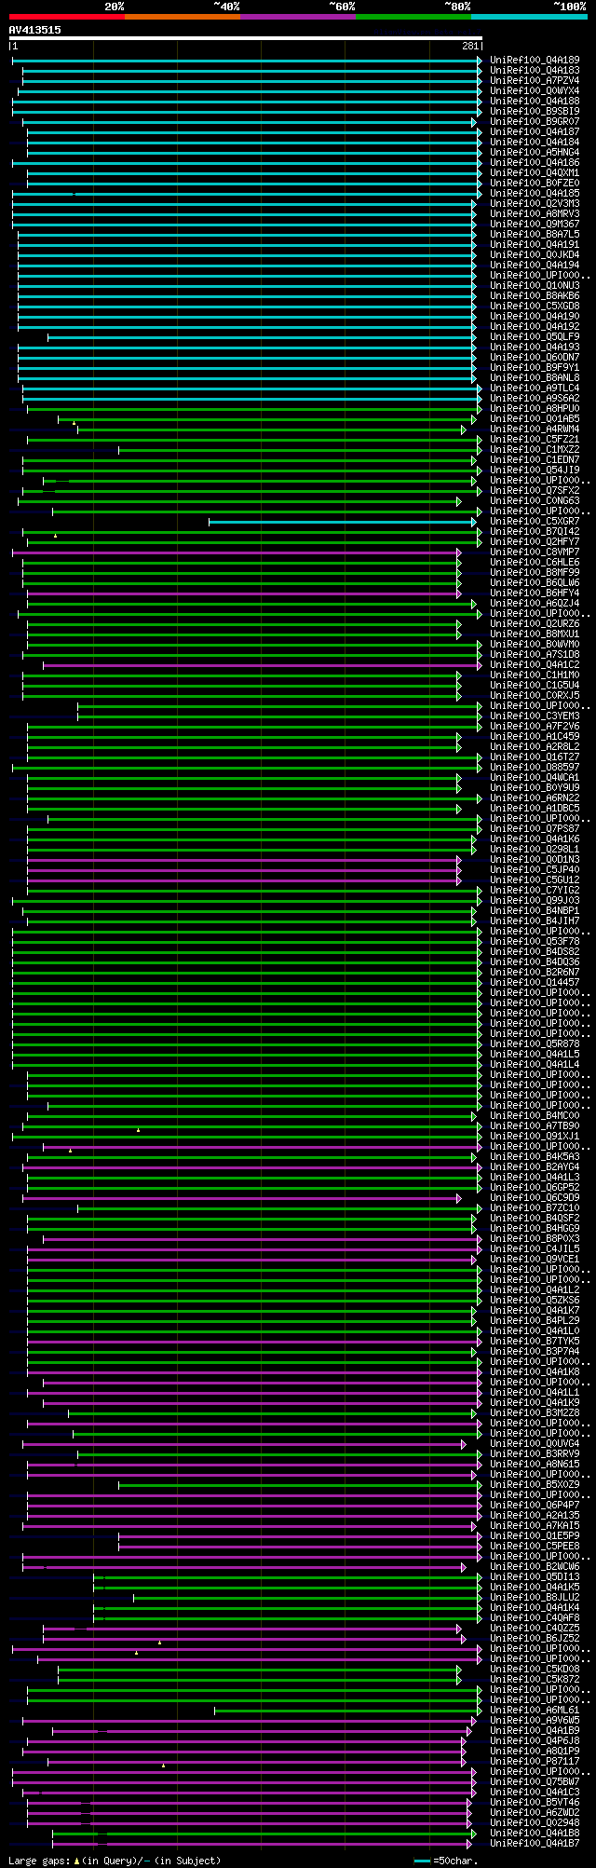Select hit label UniRef100_B6HFY4

click(535, 593)
